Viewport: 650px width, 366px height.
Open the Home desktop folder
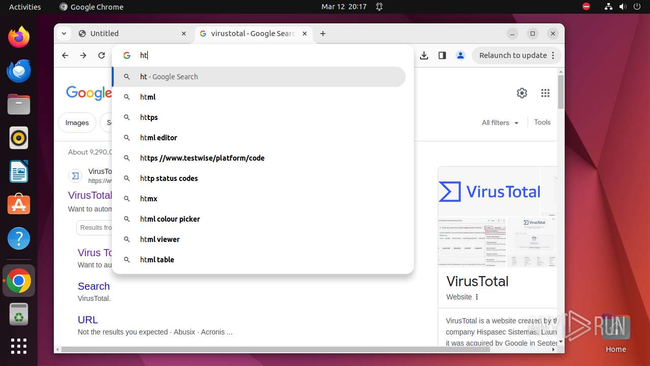[615, 333]
